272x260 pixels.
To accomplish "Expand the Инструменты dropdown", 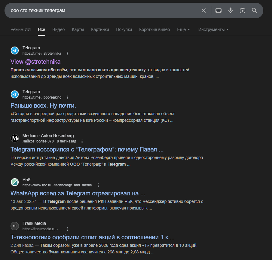I will 212,29.
